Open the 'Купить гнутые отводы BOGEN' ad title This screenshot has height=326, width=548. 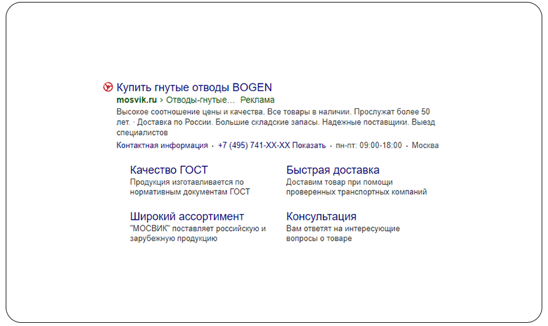(194, 87)
